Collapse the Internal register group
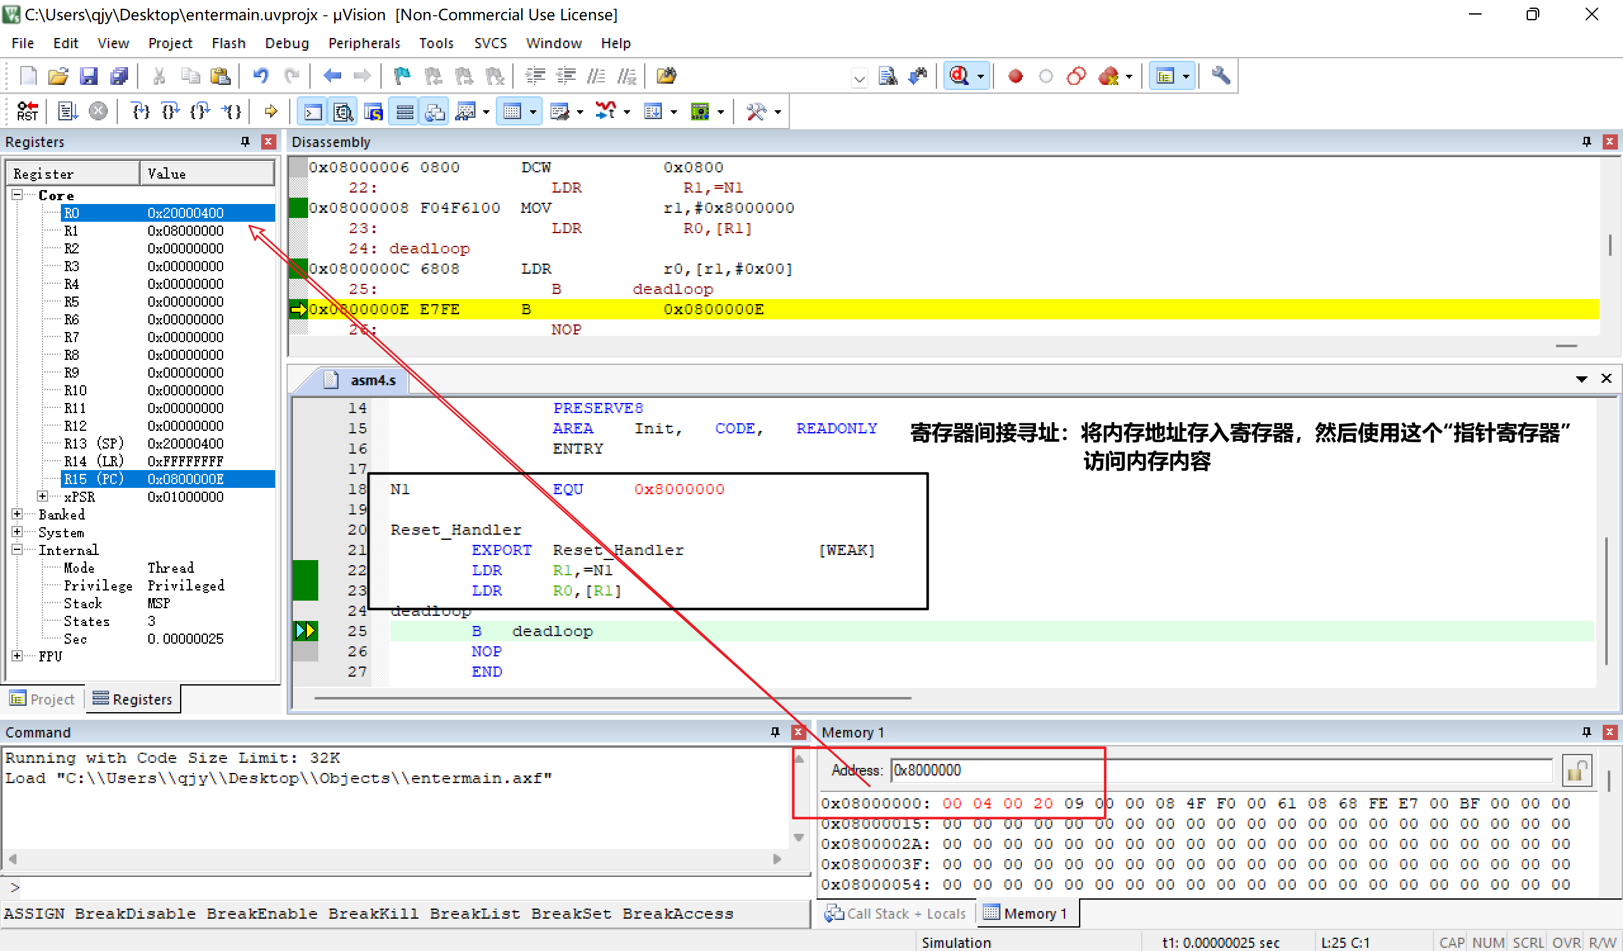This screenshot has height=951, width=1623. coord(17,549)
